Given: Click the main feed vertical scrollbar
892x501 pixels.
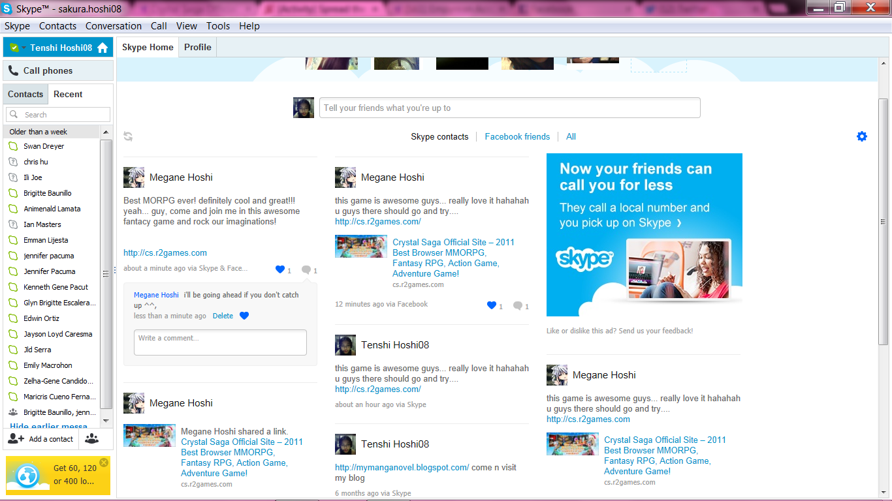Looking at the screenshot, I should tap(883, 222).
